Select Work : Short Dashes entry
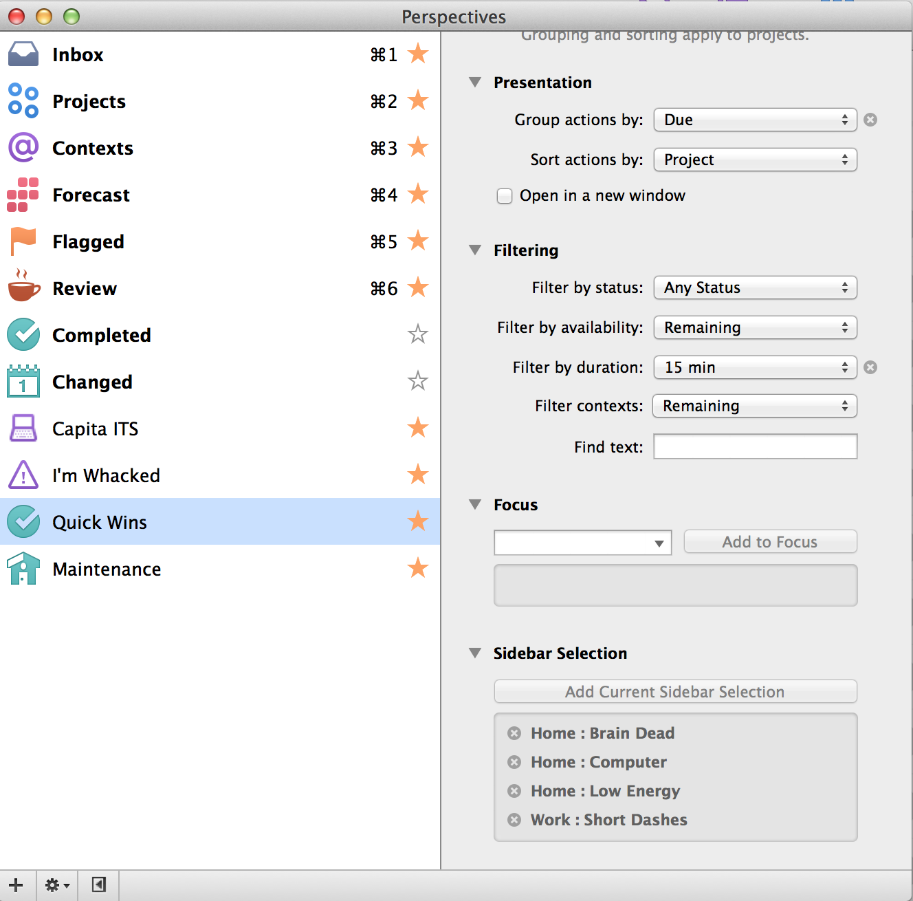Screen dimensions: 913x901 click(608, 820)
